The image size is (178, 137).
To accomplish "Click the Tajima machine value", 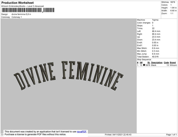I will point(155,20).
